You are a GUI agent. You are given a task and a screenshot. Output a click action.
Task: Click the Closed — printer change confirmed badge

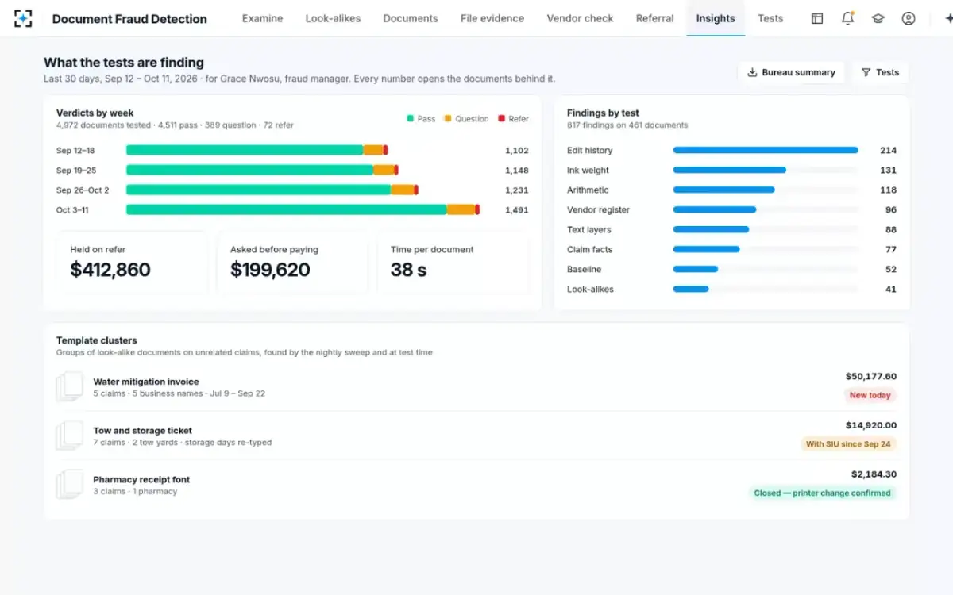click(x=822, y=493)
